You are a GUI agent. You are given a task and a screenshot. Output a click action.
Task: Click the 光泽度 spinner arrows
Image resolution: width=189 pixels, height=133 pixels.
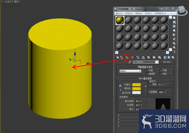click(141, 105)
